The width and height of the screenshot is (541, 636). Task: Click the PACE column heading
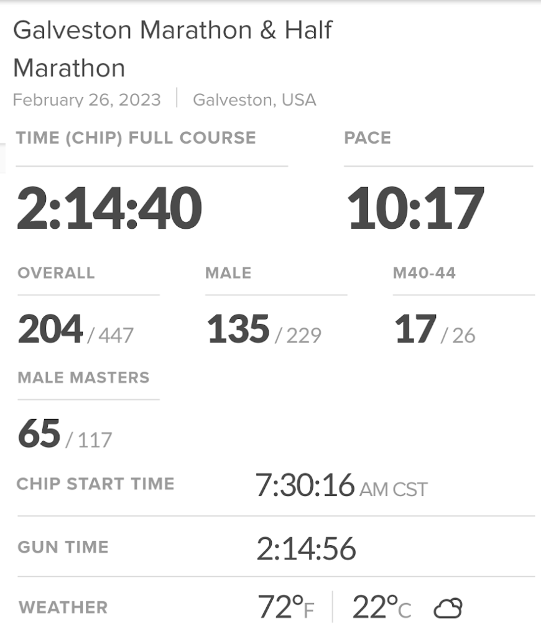[x=368, y=137]
